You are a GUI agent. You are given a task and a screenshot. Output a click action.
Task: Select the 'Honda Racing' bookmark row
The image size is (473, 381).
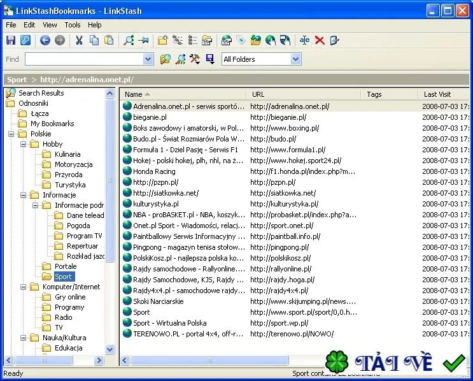tap(295, 171)
